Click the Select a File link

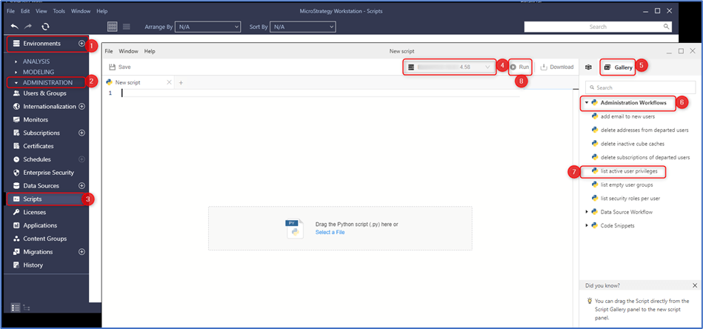coord(330,232)
